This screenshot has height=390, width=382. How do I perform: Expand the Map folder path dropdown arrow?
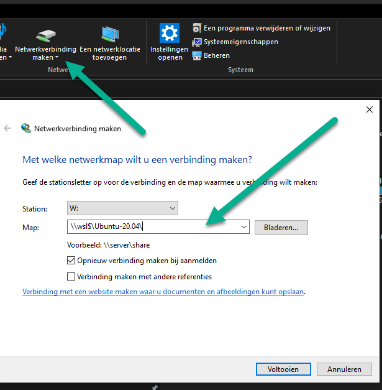(244, 228)
